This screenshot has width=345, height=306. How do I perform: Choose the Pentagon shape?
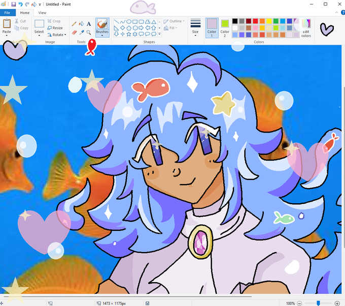pyautogui.click(x=129, y=28)
